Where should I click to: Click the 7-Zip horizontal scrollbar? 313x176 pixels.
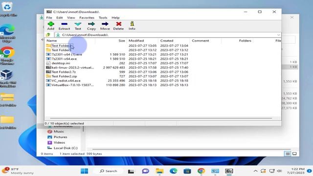(161, 118)
